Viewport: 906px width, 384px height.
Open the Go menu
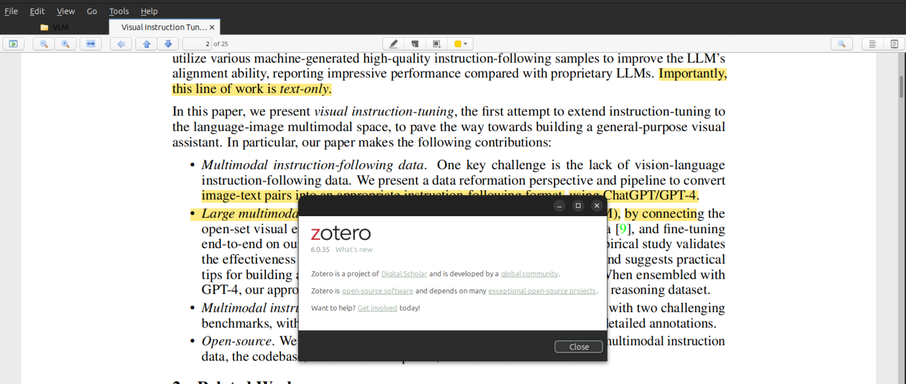click(x=92, y=11)
